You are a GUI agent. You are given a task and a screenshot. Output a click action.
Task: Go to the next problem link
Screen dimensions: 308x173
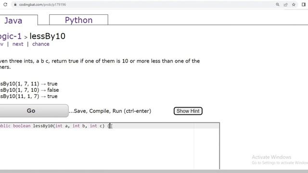coord(18,44)
